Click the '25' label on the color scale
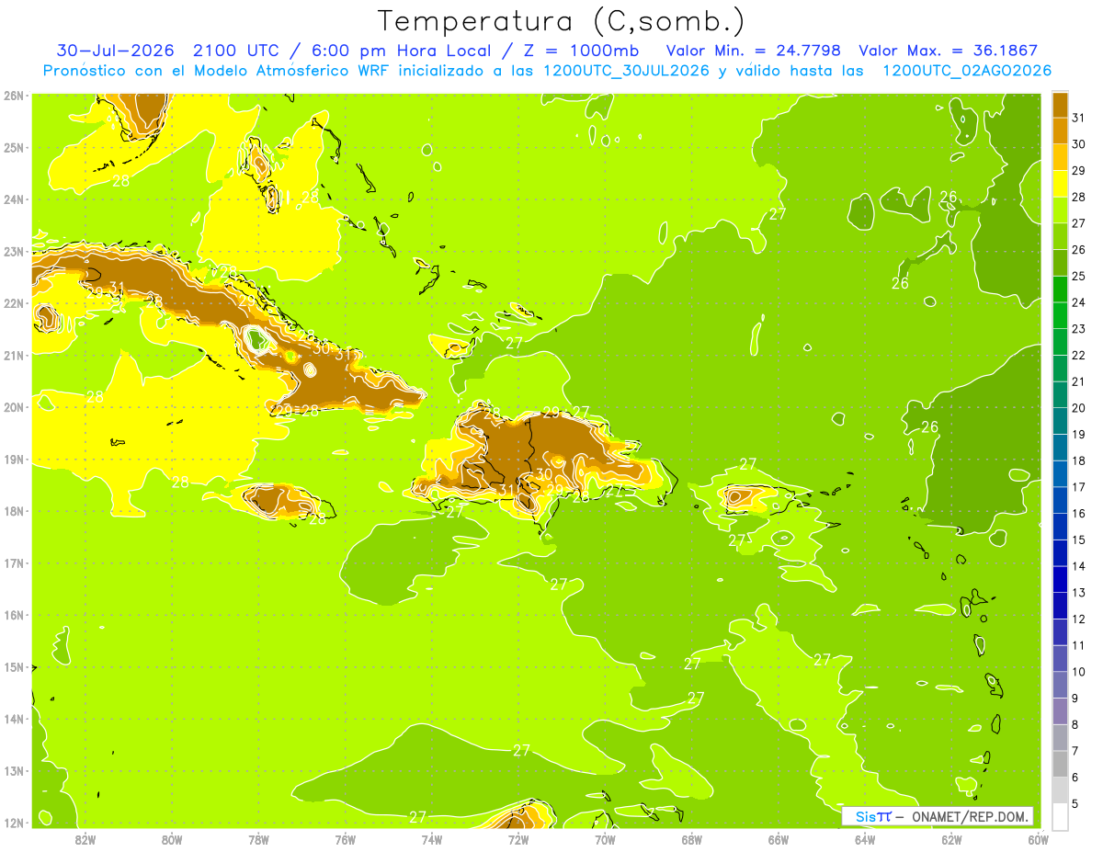 pyautogui.click(x=1079, y=276)
